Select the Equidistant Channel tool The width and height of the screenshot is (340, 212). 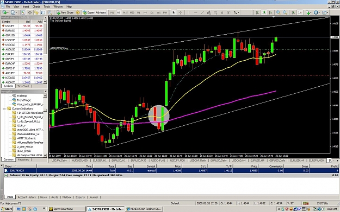pos(209,12)
